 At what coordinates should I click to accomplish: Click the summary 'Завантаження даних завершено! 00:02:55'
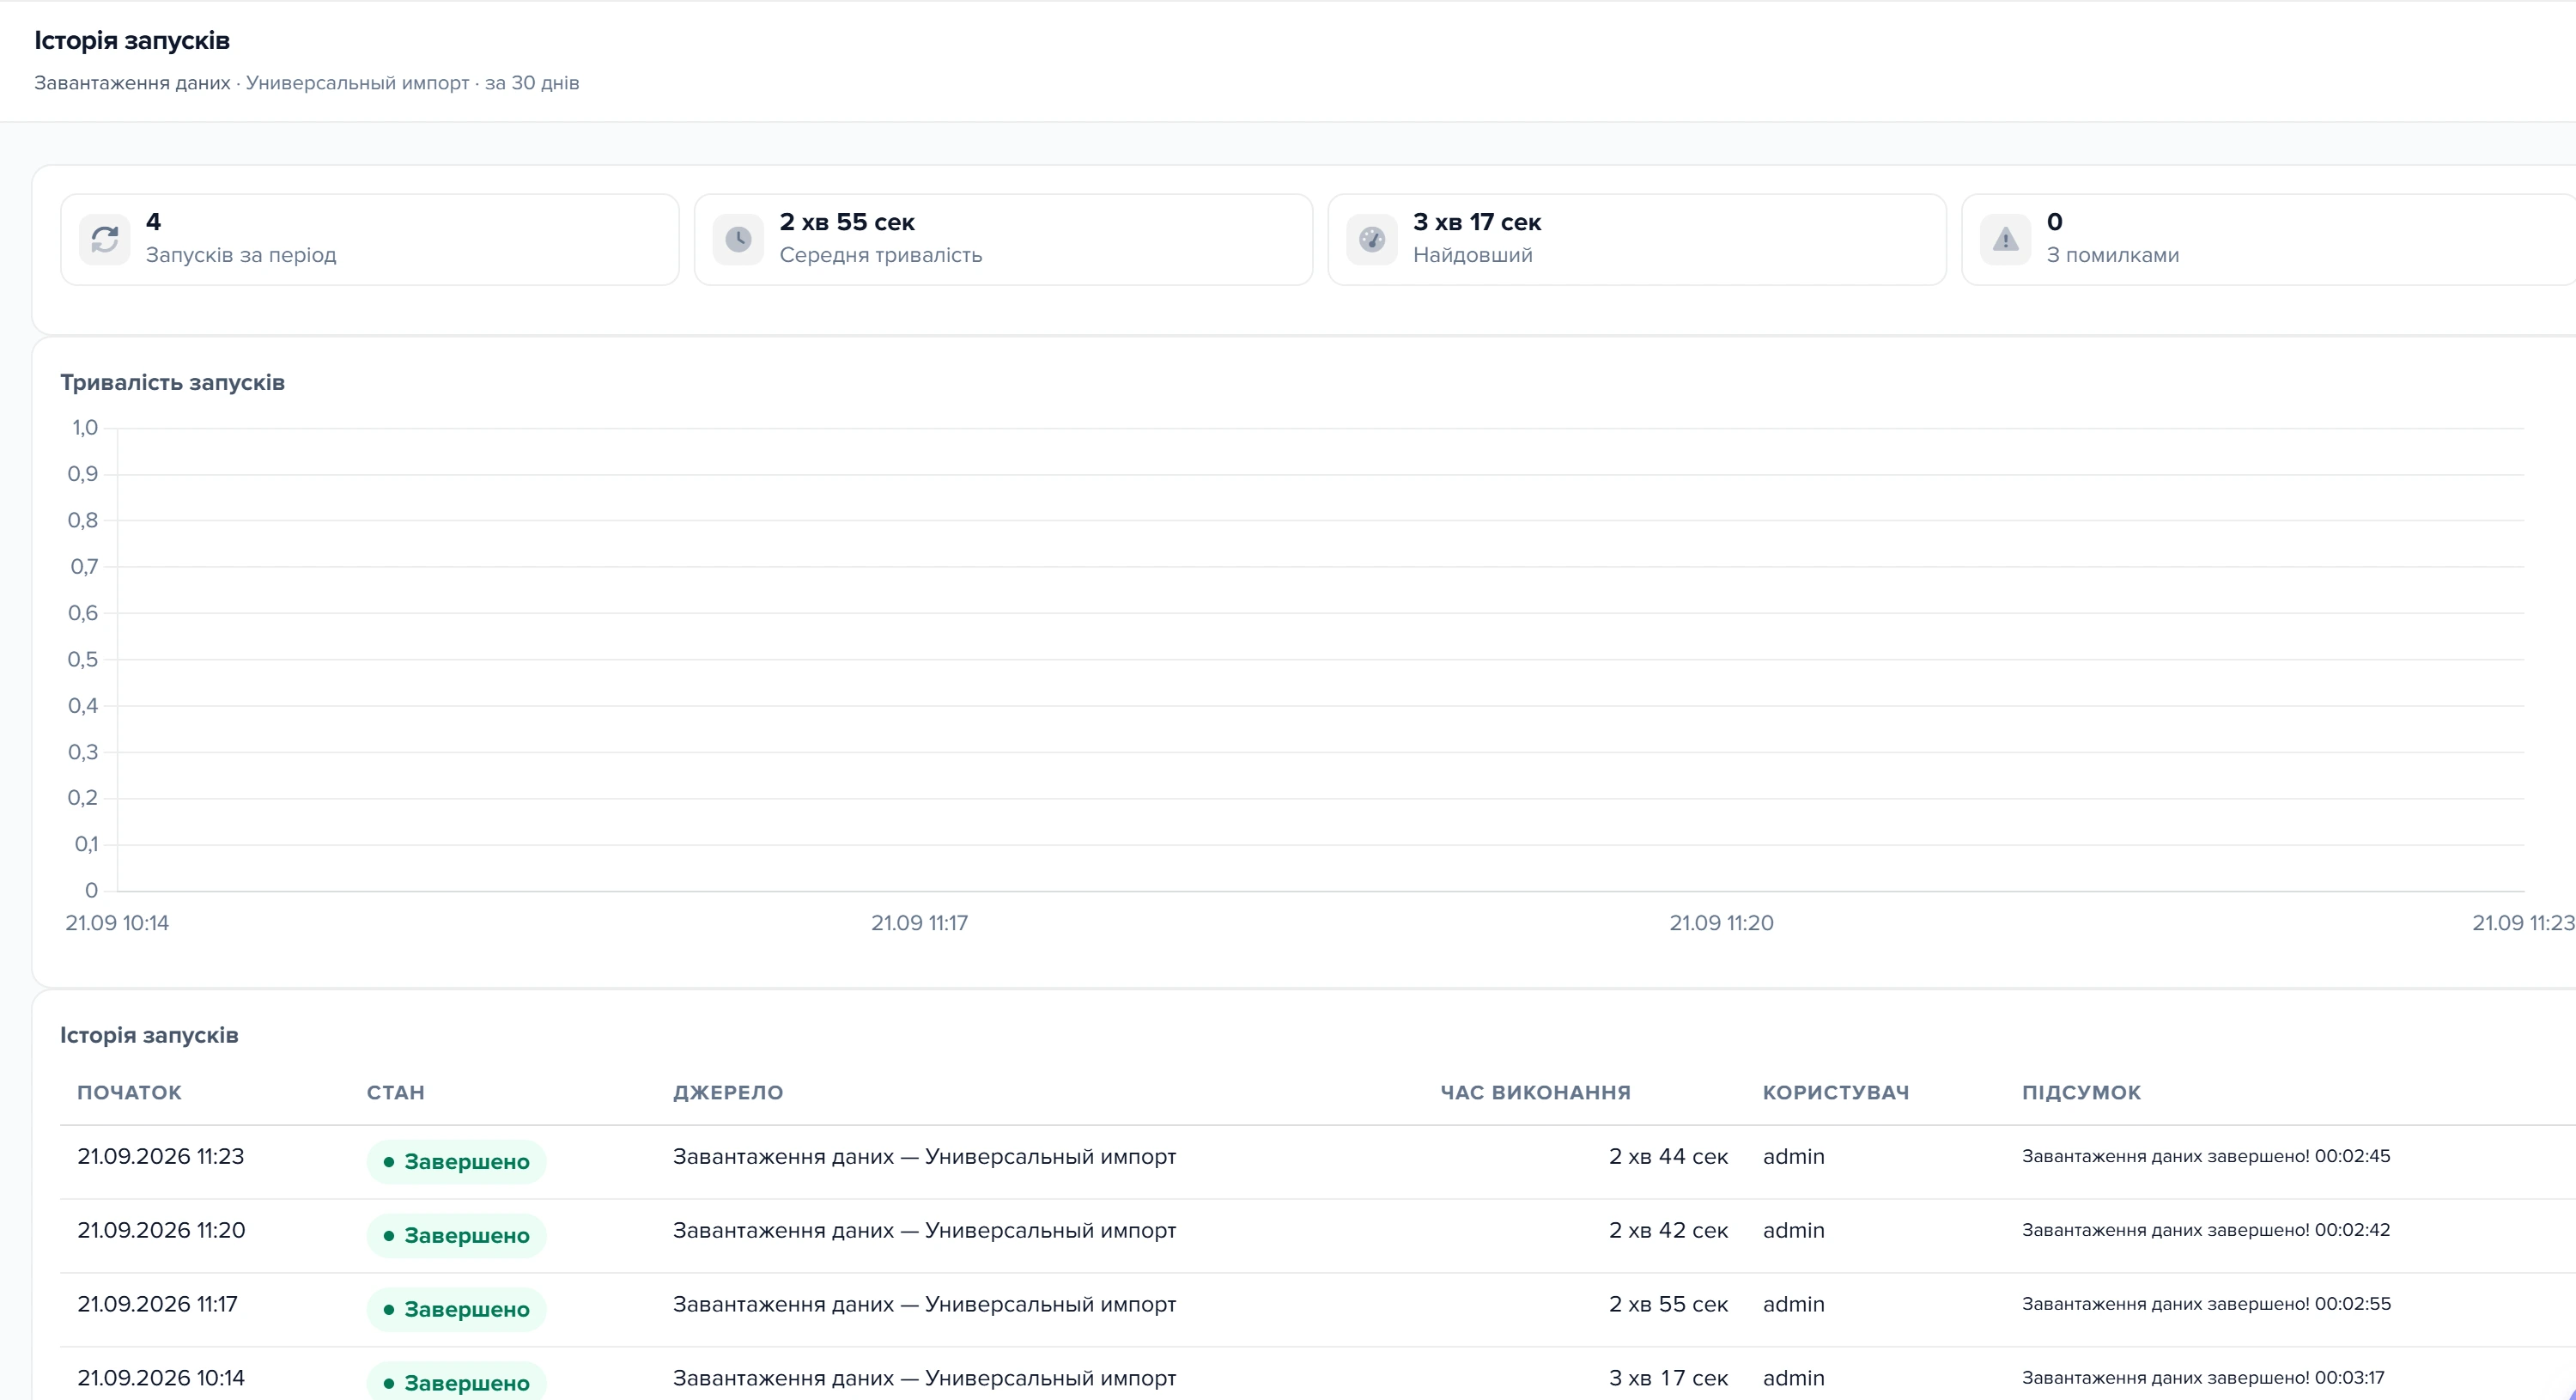click(x=2206, y=1304)
